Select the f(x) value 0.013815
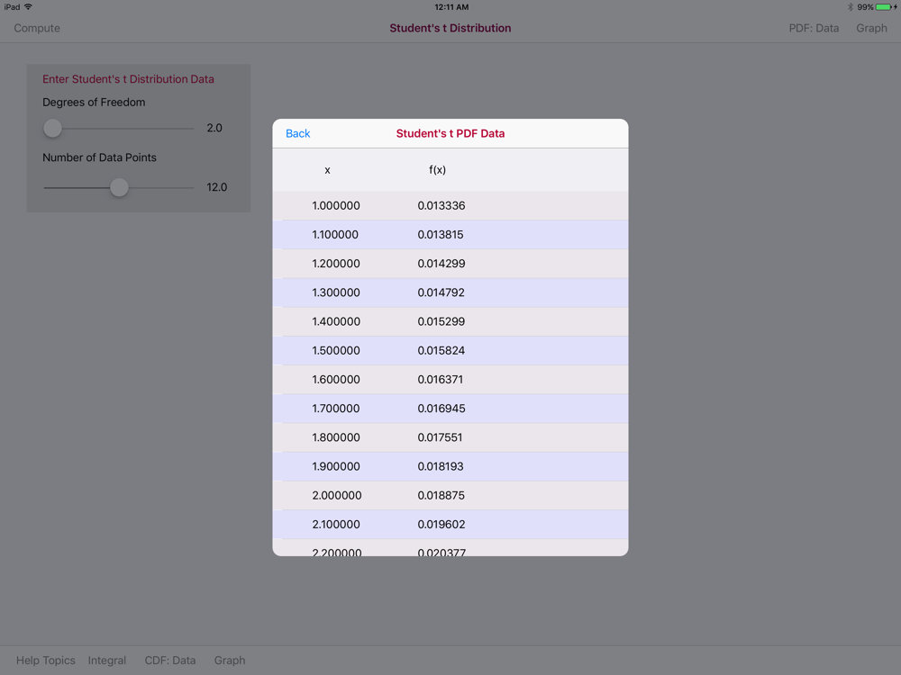Screen dimensions: 901x675 click(441, 235)
